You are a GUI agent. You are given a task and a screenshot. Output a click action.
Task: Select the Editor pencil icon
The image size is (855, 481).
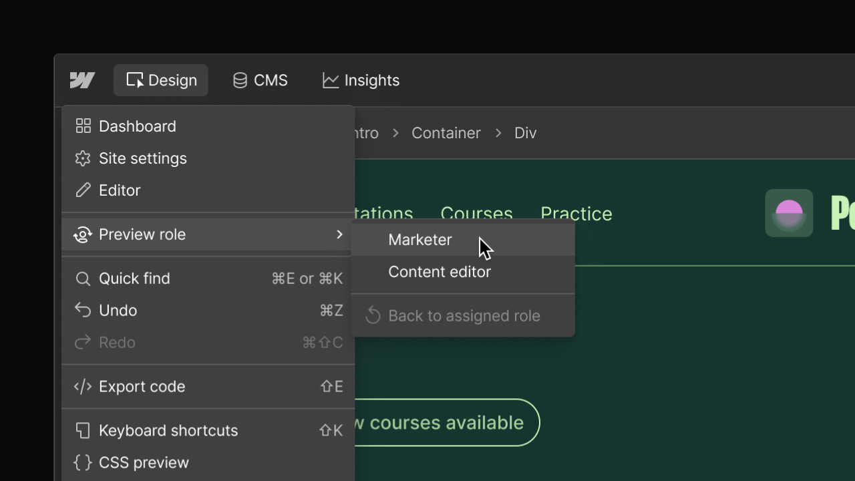pos(83,190)
